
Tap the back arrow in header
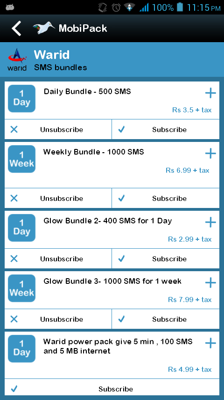coord(16,28)
